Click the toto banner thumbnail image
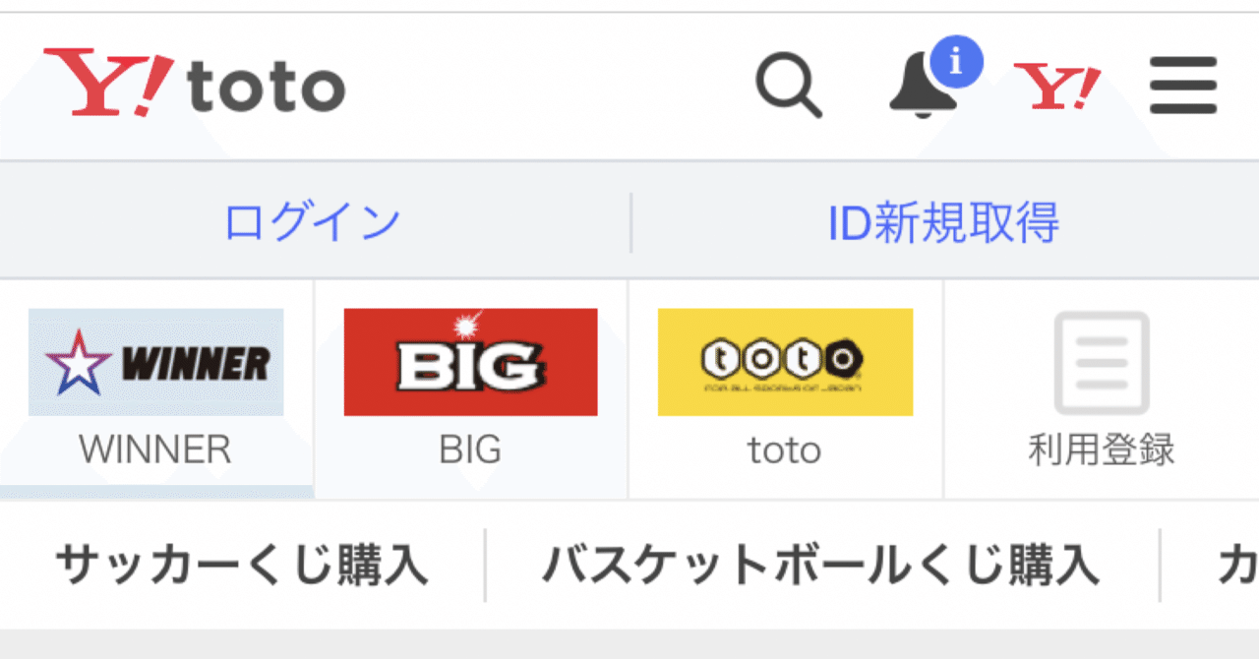The height and width of the screenshot is (659, 1259). point(785,362)
